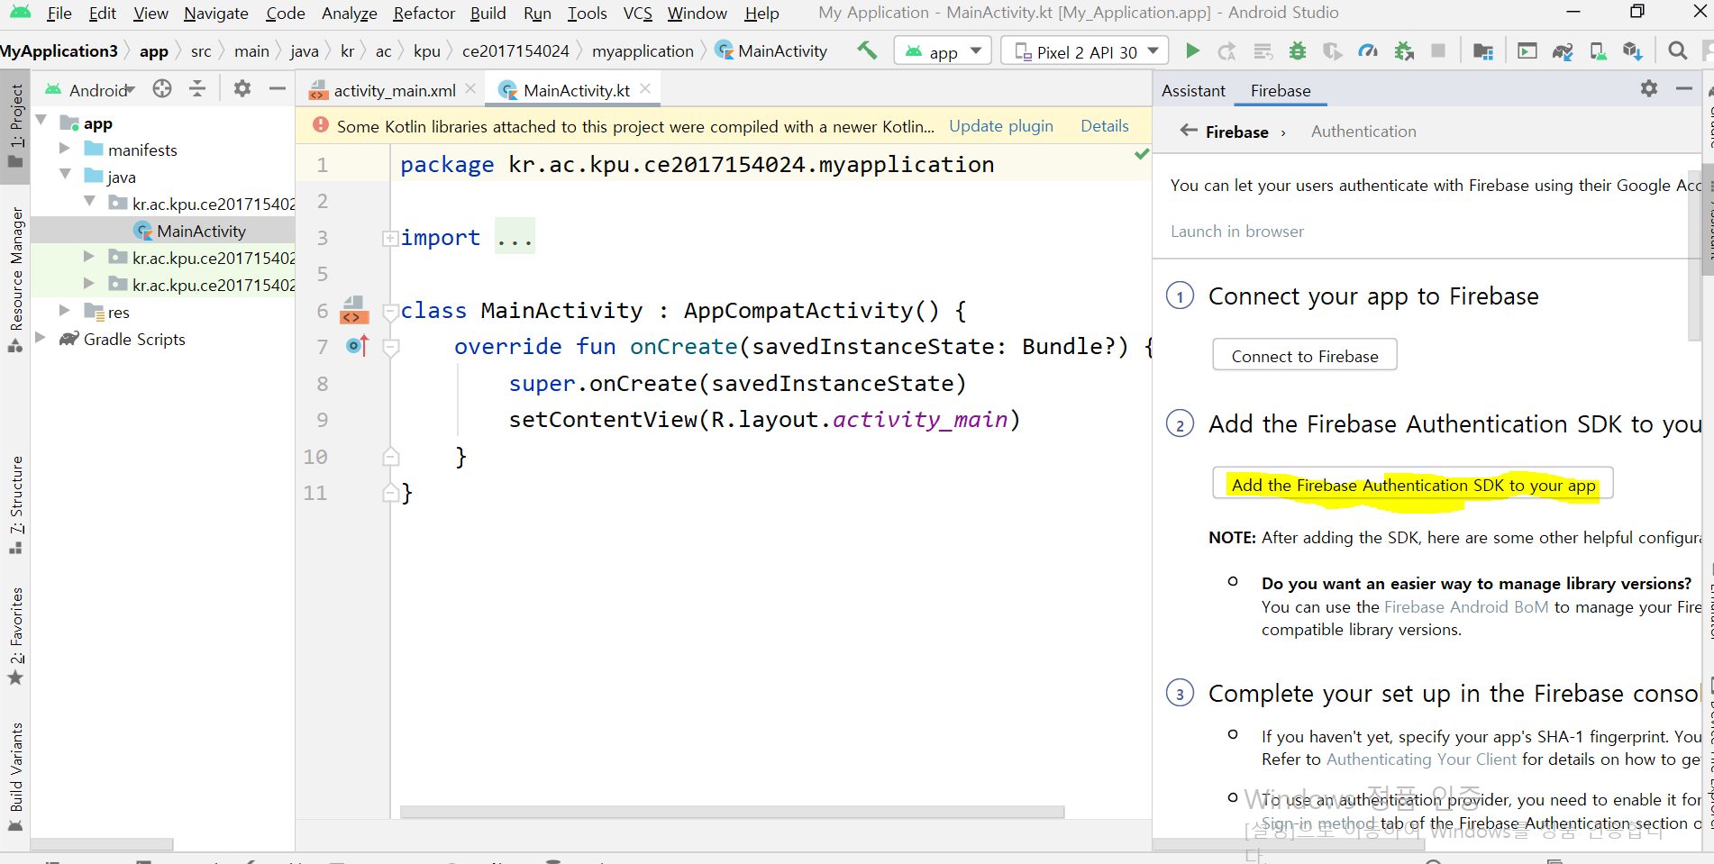The height and width of the screenshot is (864, 1714).
Task: Expand the manifests folder
Action: click(64, 148)
